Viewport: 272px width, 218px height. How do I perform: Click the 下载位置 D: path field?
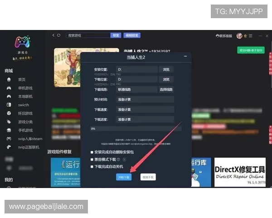(x=137, y=79)
